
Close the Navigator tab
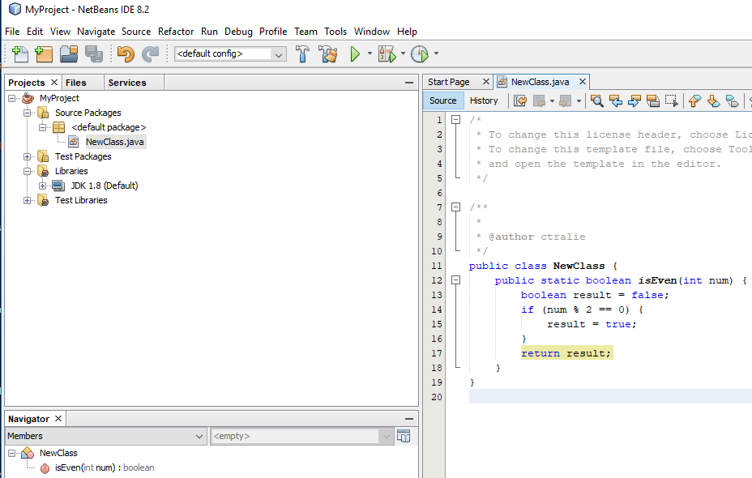pyautogui.click(x=58, y=419)
